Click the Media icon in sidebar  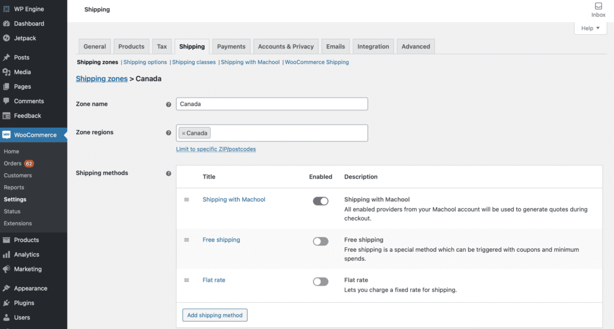[6, 72]
